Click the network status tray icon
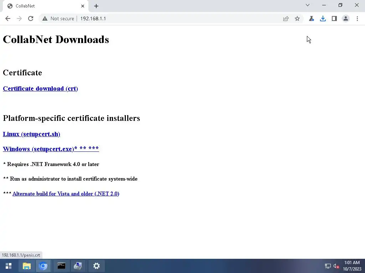This screenshot has width=365, height=273. [328, 266]
